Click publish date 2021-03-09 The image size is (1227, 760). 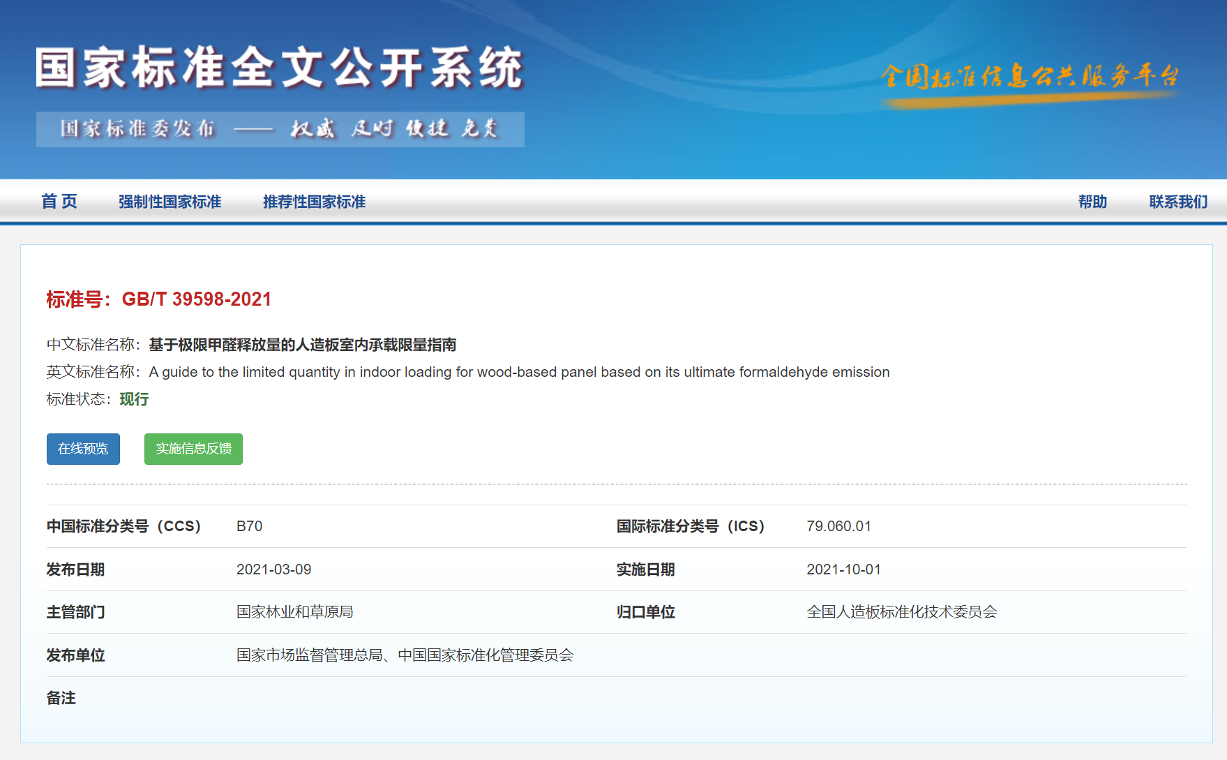273,569
